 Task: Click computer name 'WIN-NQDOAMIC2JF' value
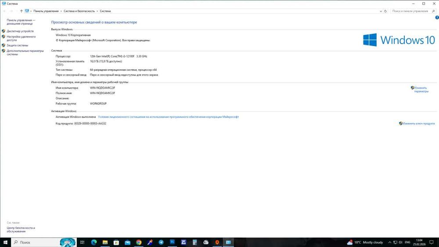[x=102, y=88]
